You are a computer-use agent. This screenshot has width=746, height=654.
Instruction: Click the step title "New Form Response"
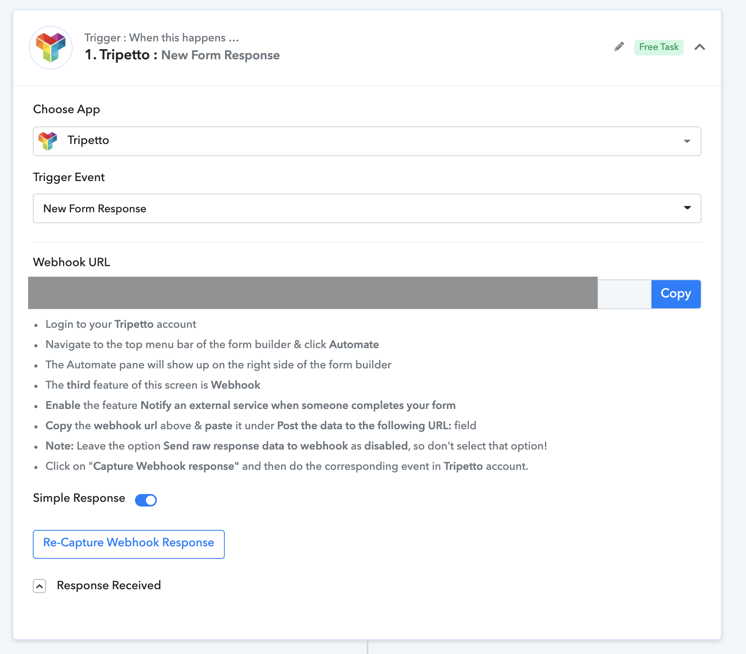(220, 55)
